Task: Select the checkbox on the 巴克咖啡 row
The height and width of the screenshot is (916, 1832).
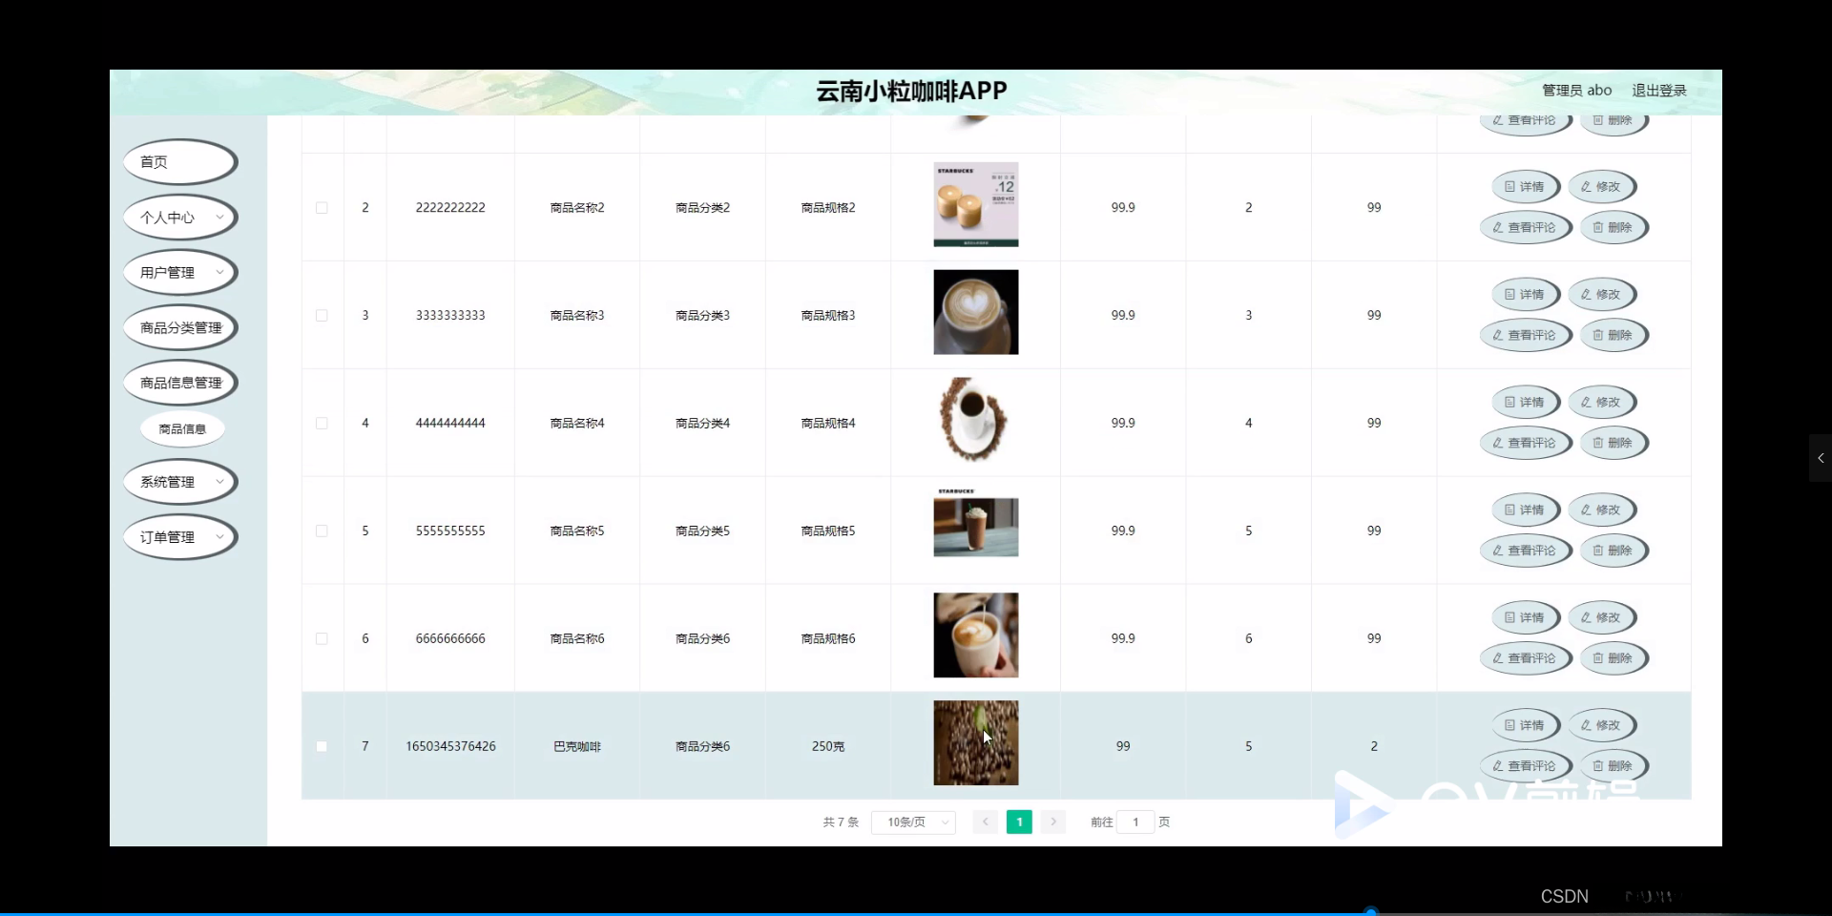Action: [322, 746]
